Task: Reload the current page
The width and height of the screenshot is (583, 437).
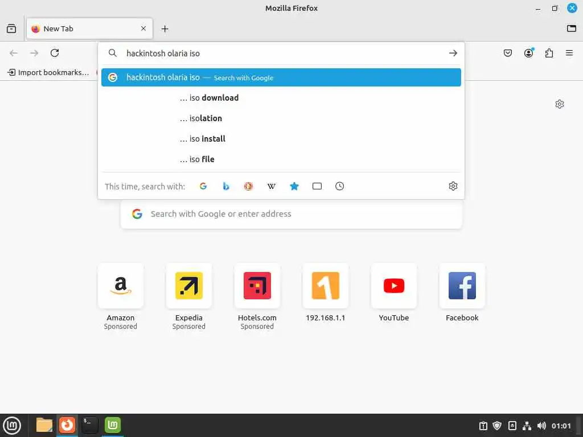Action: (x=55, y=53)
